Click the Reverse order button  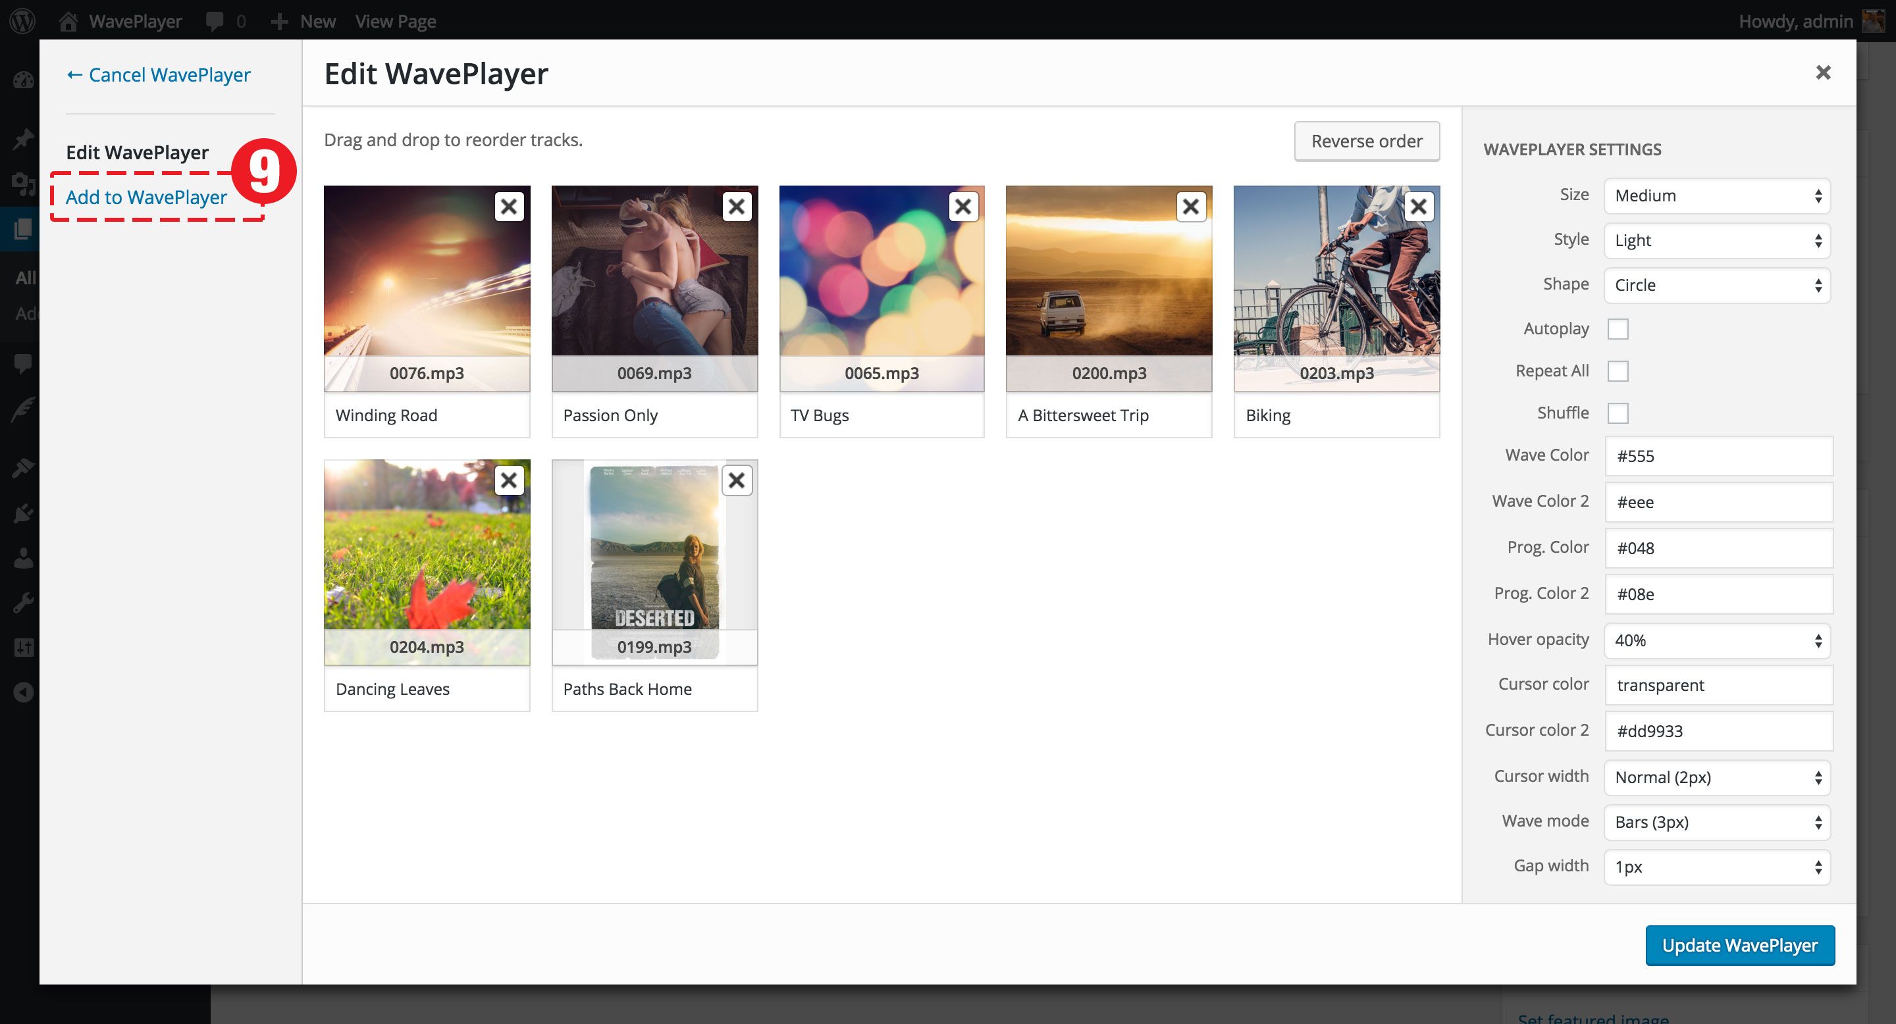[1366, 141]
